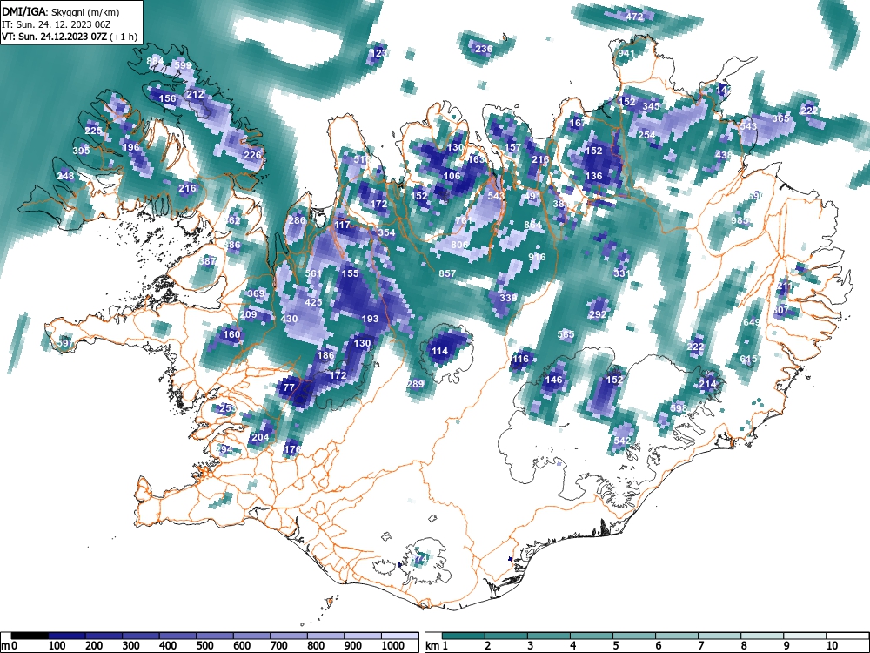Click the visibility value 369
Image resolution: width=870 pixels, height=653 pixels.
256,293
